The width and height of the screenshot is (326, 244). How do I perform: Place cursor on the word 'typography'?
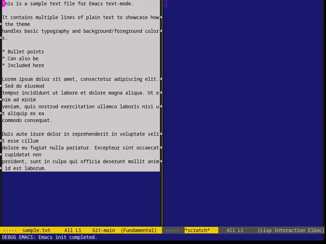pos(55,31)
